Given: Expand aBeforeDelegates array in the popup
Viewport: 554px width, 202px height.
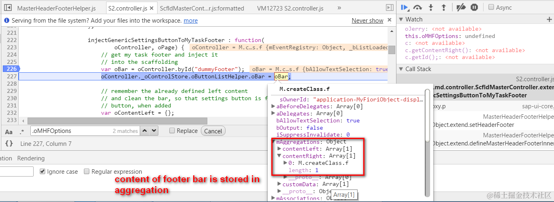Looking at the screenshot, I should (x=273, y=107).
